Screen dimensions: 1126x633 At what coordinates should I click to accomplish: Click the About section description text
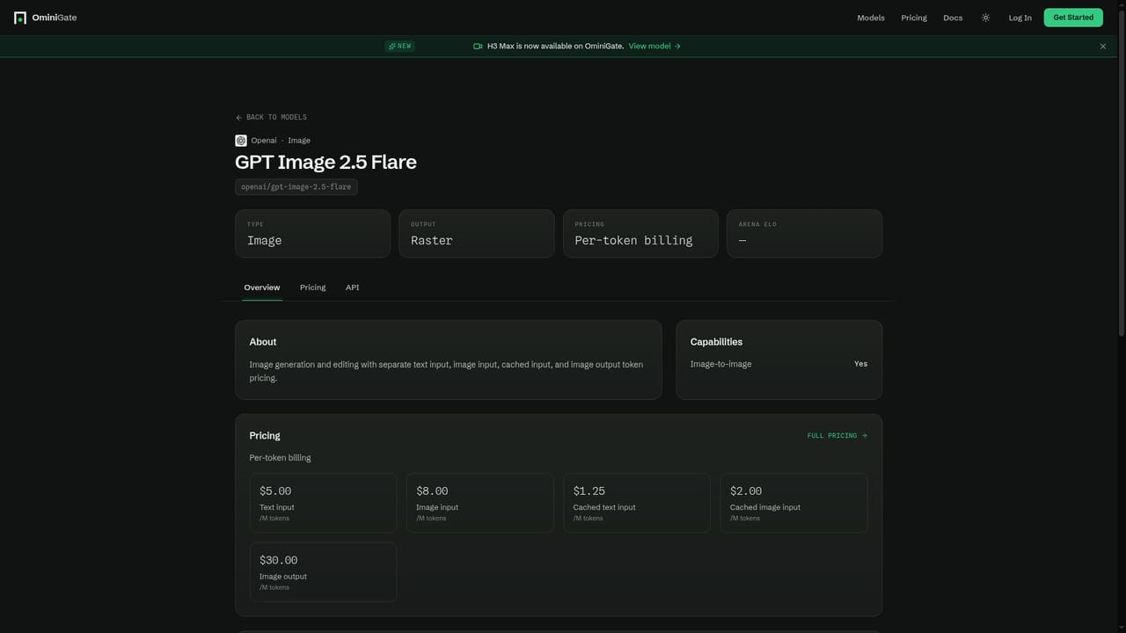click(446, 371)
